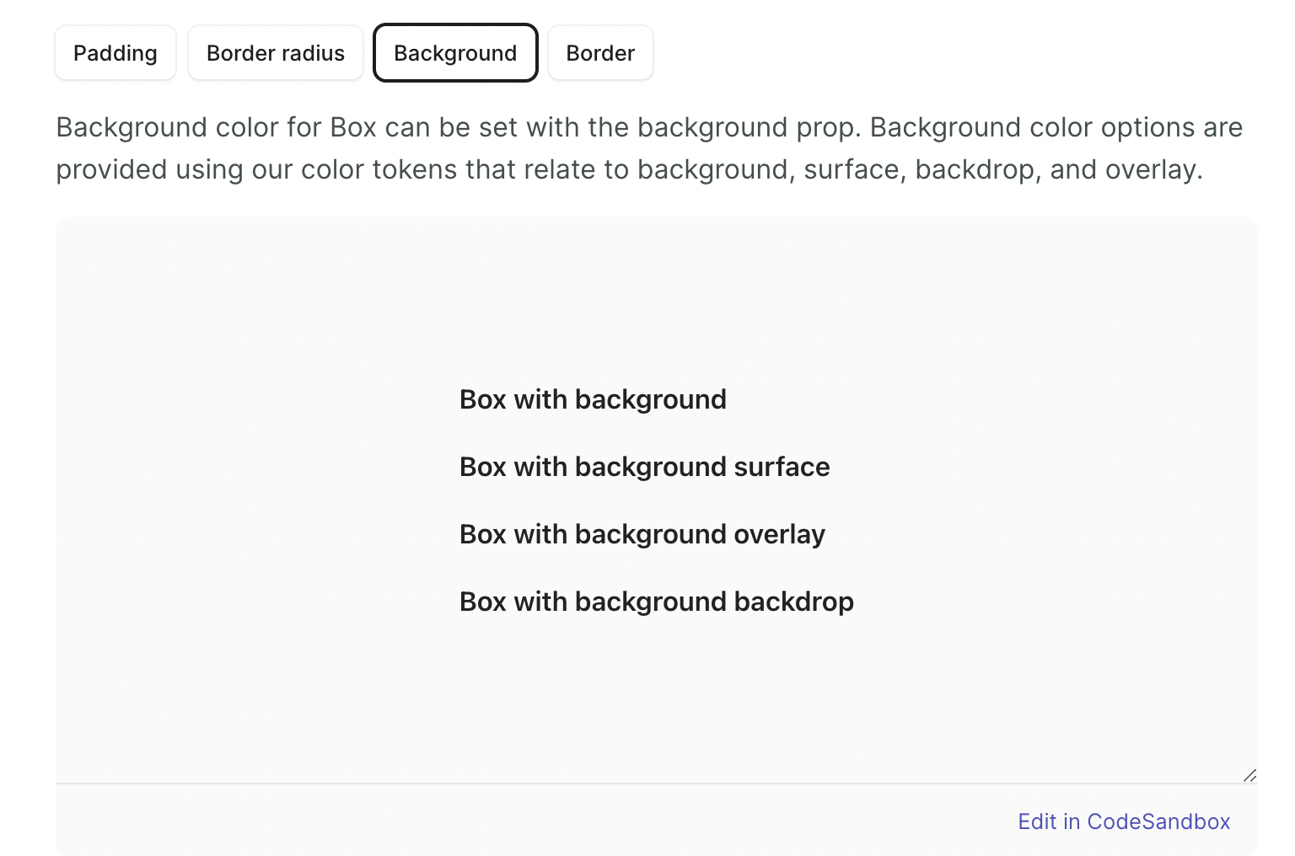
Task: Open the Border radius tab
Action: [276, 53]
